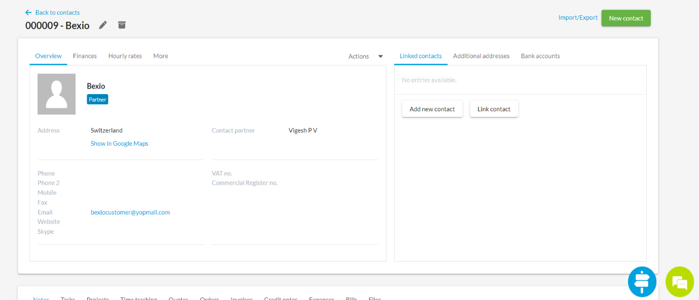Open the Finances tab
This screenshot has height=300, width=699.
point(85,56)
